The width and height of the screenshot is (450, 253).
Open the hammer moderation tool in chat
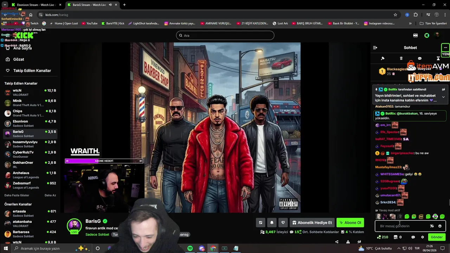click(383, 58)
